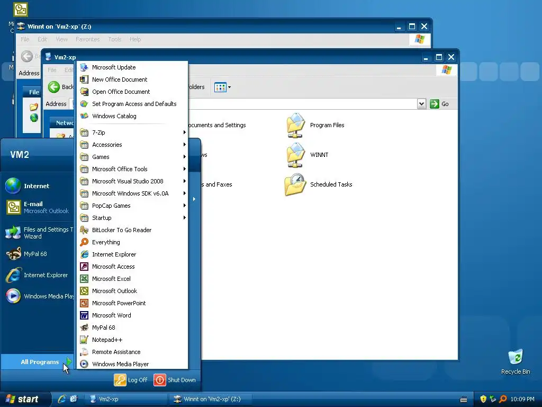The height and width of the screenshot is (407, 542).
Task: Click Go button in Vm2-xp window
Action: coord(440,104)
